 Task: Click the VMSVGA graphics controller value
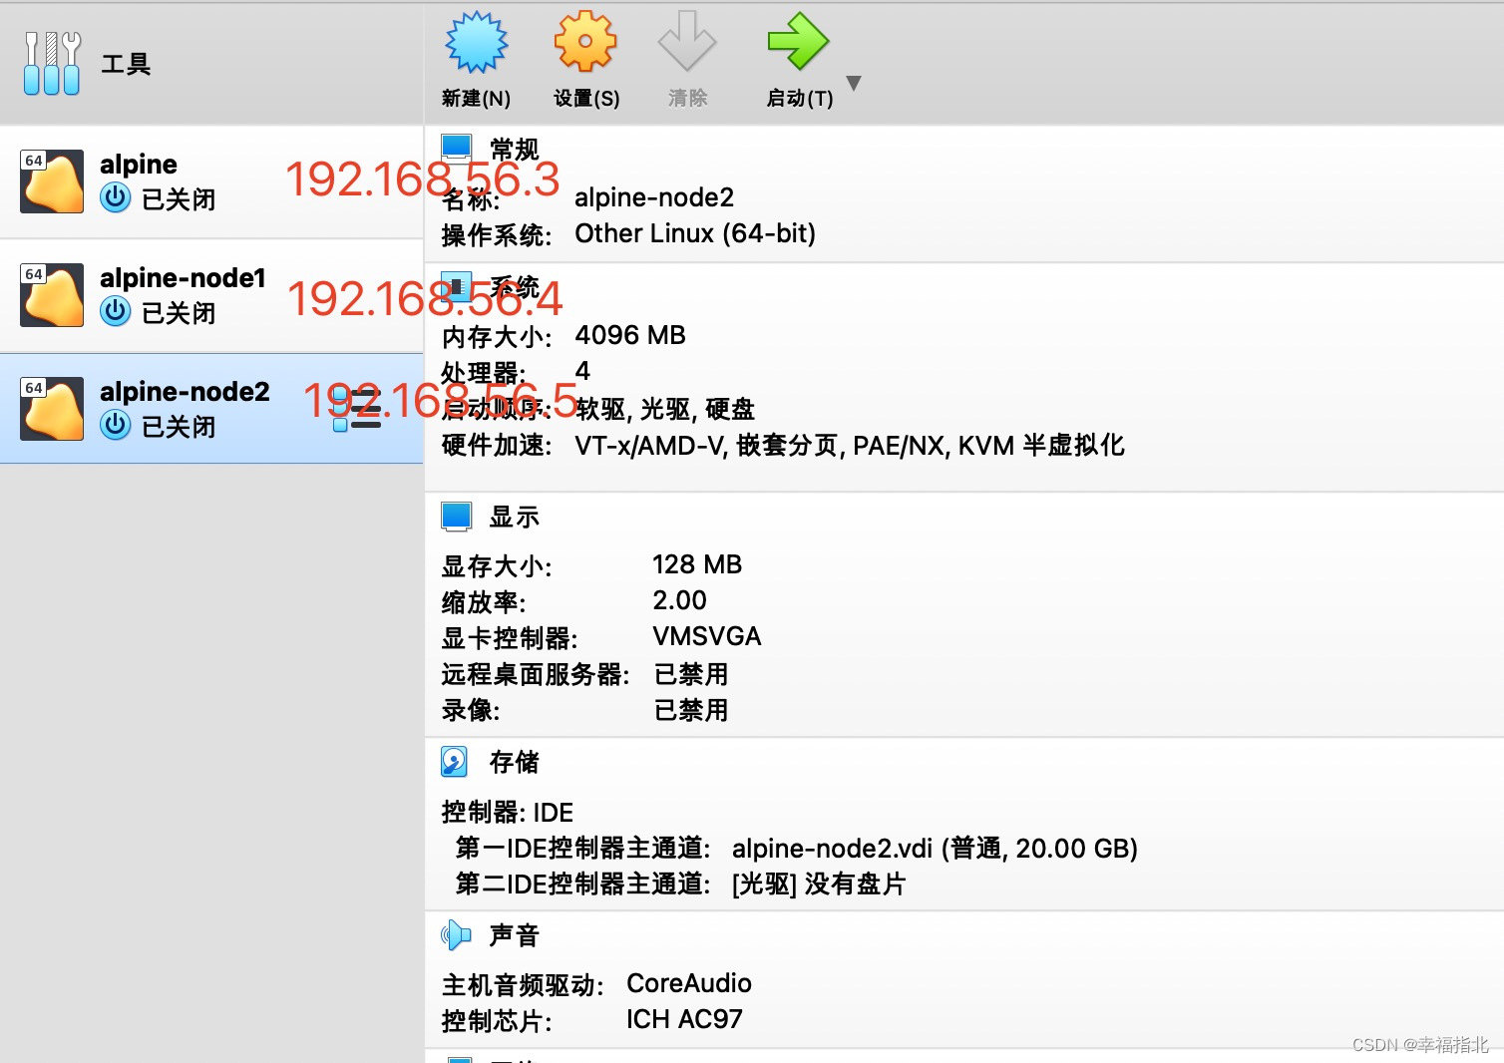(x=707, y=636)
